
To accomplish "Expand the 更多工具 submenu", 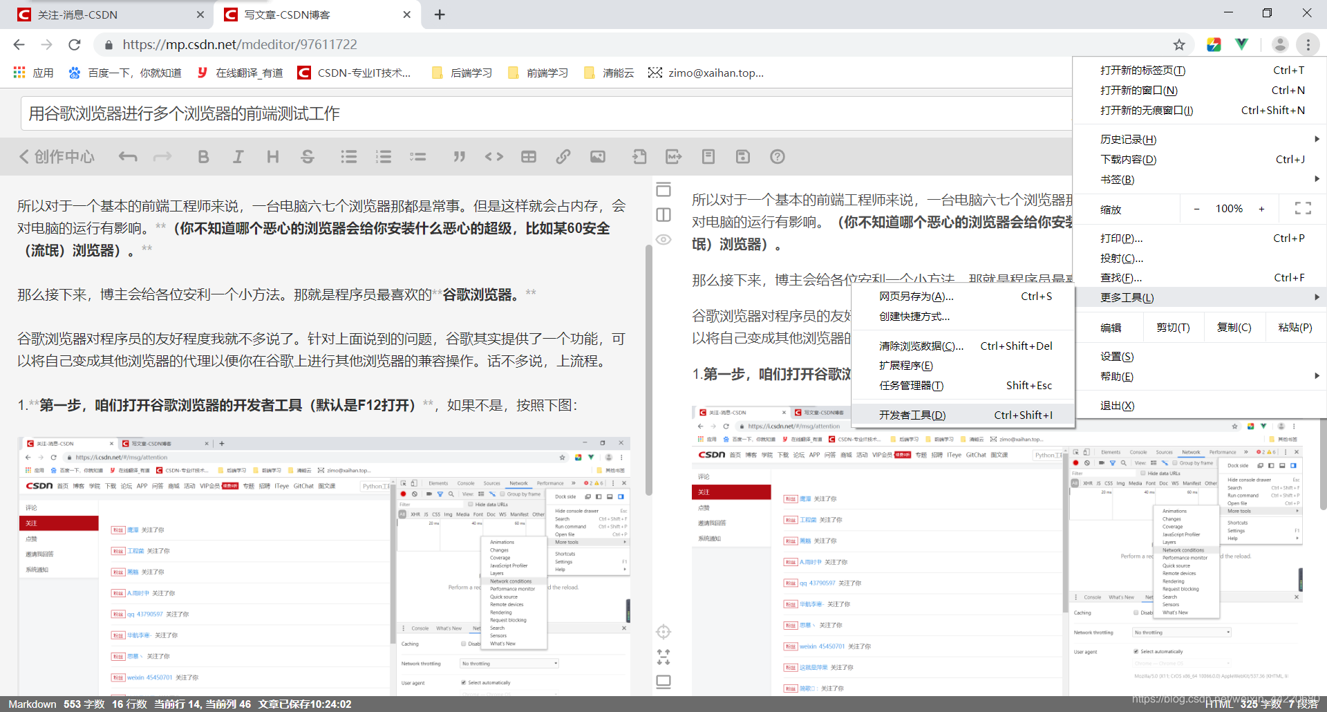I will point(1199,298).
